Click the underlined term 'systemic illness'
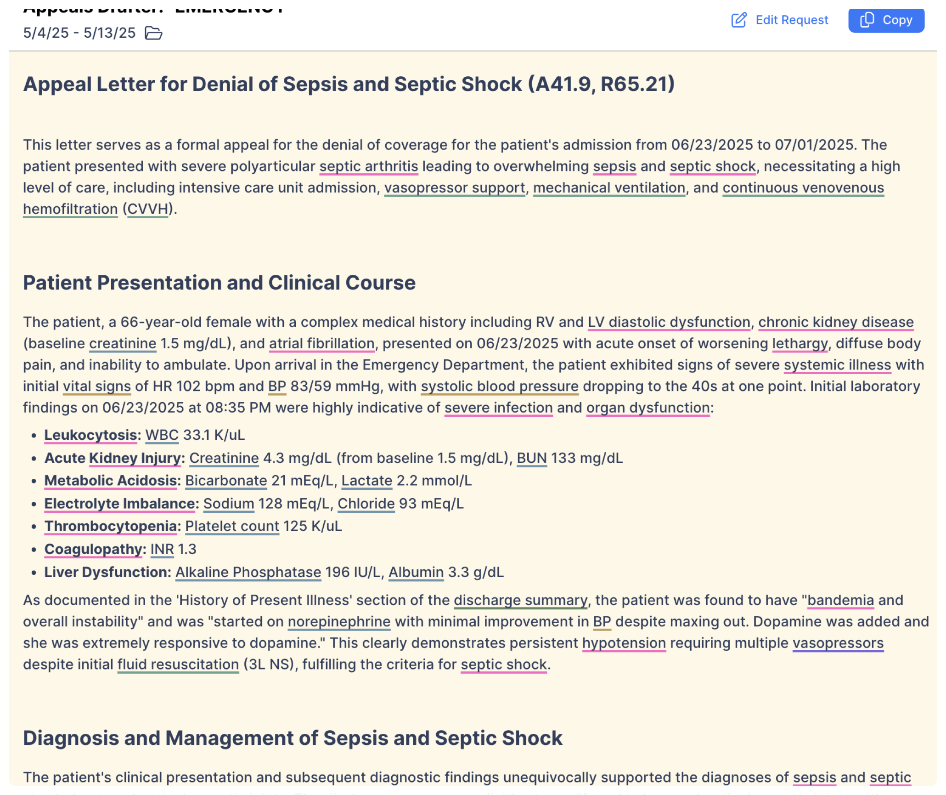The width and height of the screenshot is (946, 795). pos(837,365)
